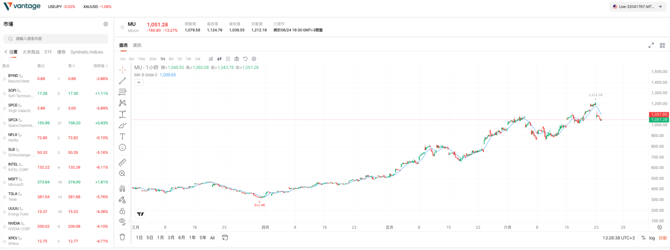Toggle favorite star for NFLX
Viewport: 670px width, 250px height.
tap(4, 138)
